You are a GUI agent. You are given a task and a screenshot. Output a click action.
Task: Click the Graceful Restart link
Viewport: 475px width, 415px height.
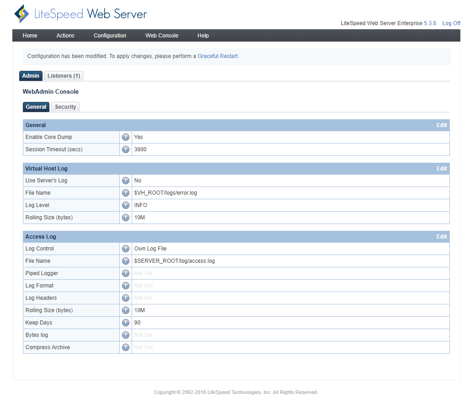[218, 56]
